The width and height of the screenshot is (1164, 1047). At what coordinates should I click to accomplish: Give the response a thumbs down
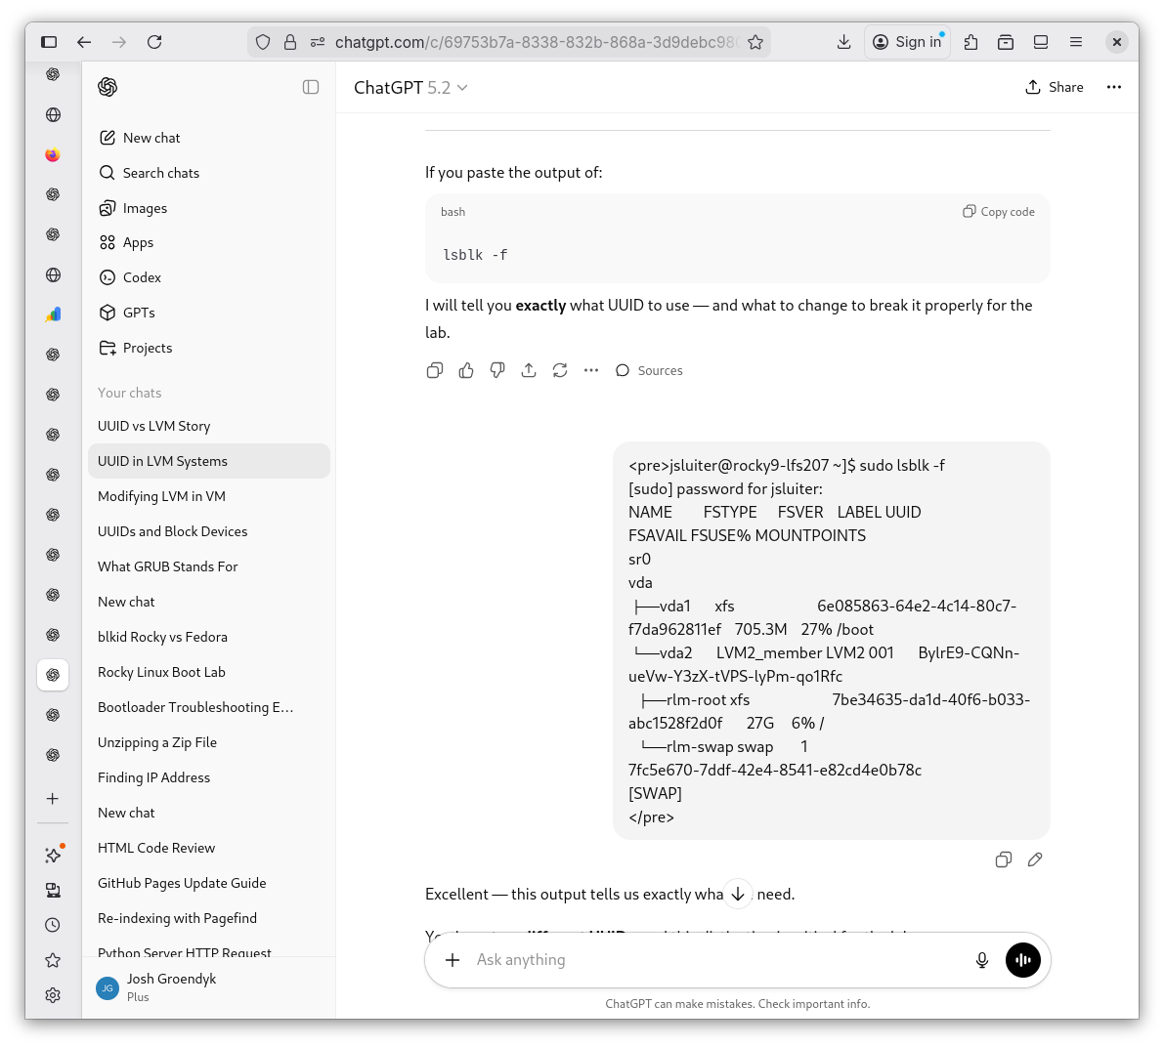point(497,370)
